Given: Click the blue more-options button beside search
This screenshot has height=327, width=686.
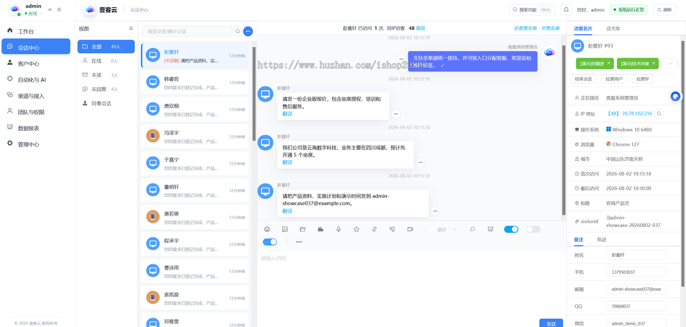Looking at the screenshot, I should tap(248, 31).
